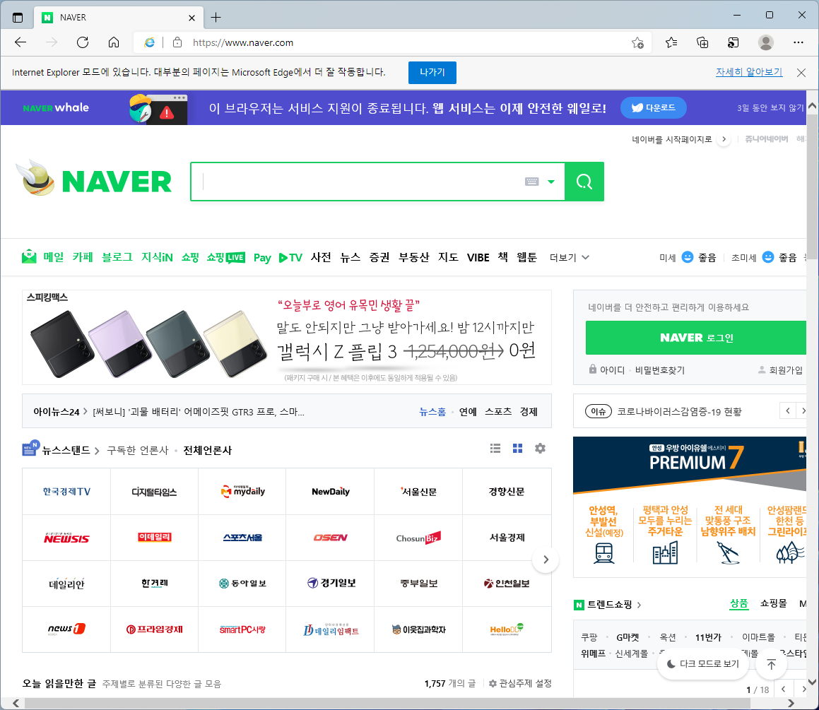Go to previous issue item arrow
The width and height of the screenshot is (819, 710).
pos(788,411)
